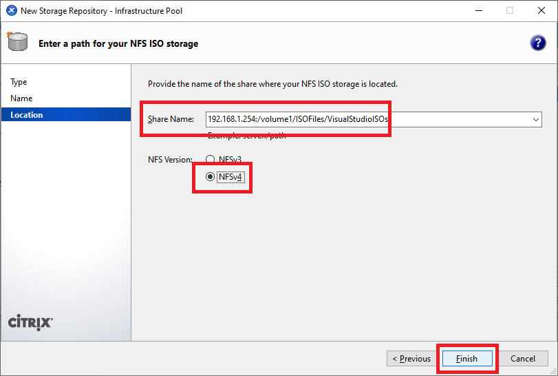Click the Citrix logo in the sidebar

tap(30, 323)
